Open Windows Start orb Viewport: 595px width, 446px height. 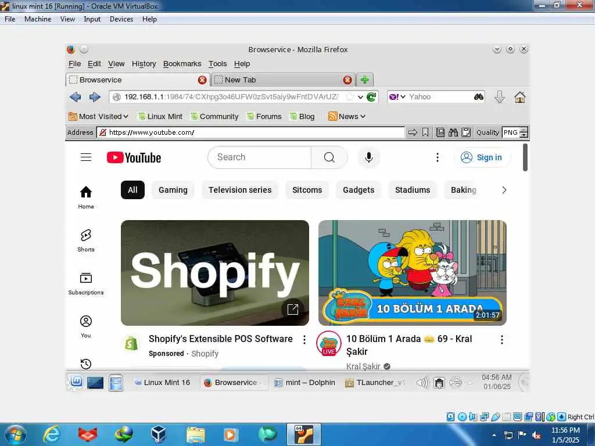(15, 434)
